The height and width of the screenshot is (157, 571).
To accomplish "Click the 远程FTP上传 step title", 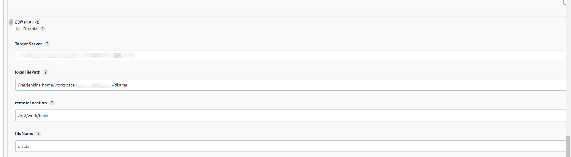I will 27,22.
